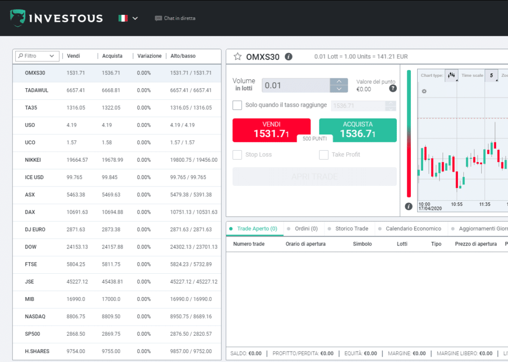This screenshot has height=362, width=508.
Task: Click VENDI 1531.71 sell button
Action: pos(271,130)
